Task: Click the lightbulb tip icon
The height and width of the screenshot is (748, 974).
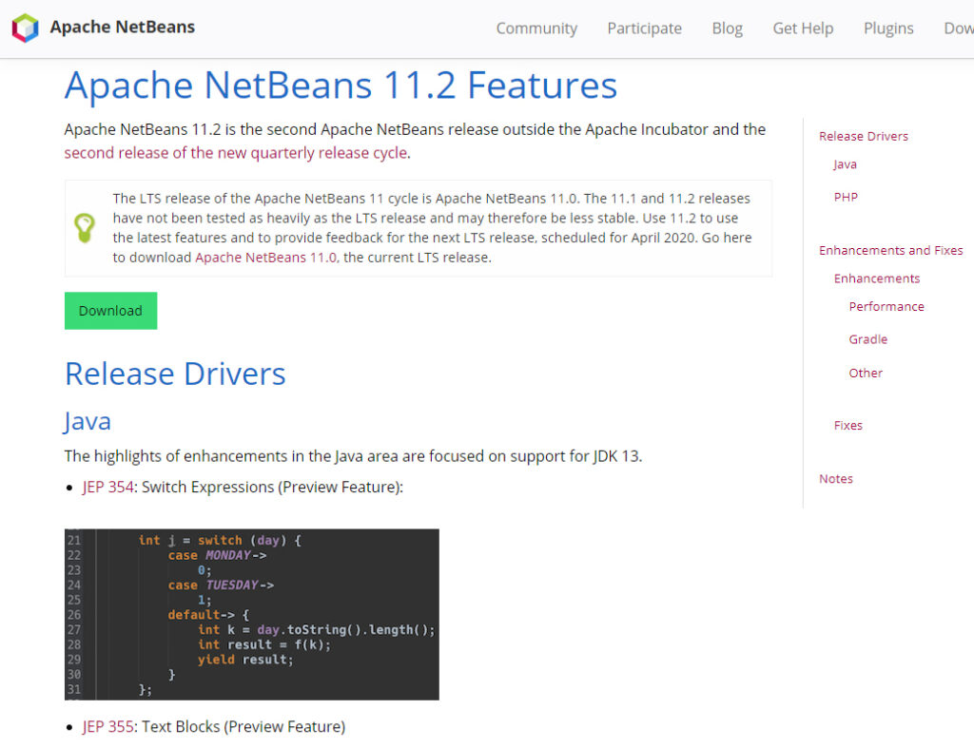Action: 85,228
